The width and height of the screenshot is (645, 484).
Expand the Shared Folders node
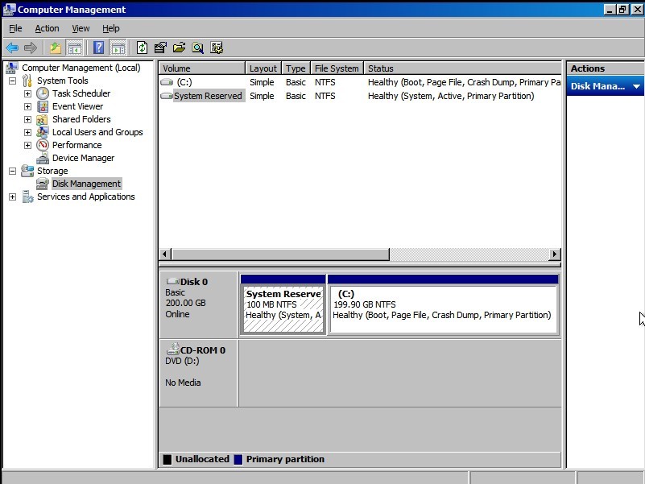pyautogui.click(x=27, y=119)
